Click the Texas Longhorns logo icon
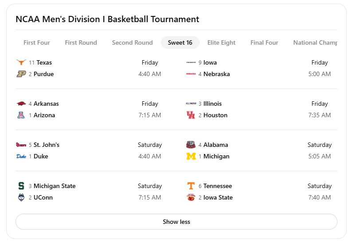The width and height of the screenshot is (352, 242). [x=21, y=62]
